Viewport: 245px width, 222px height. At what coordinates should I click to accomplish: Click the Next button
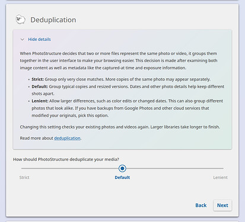point(222,205)
